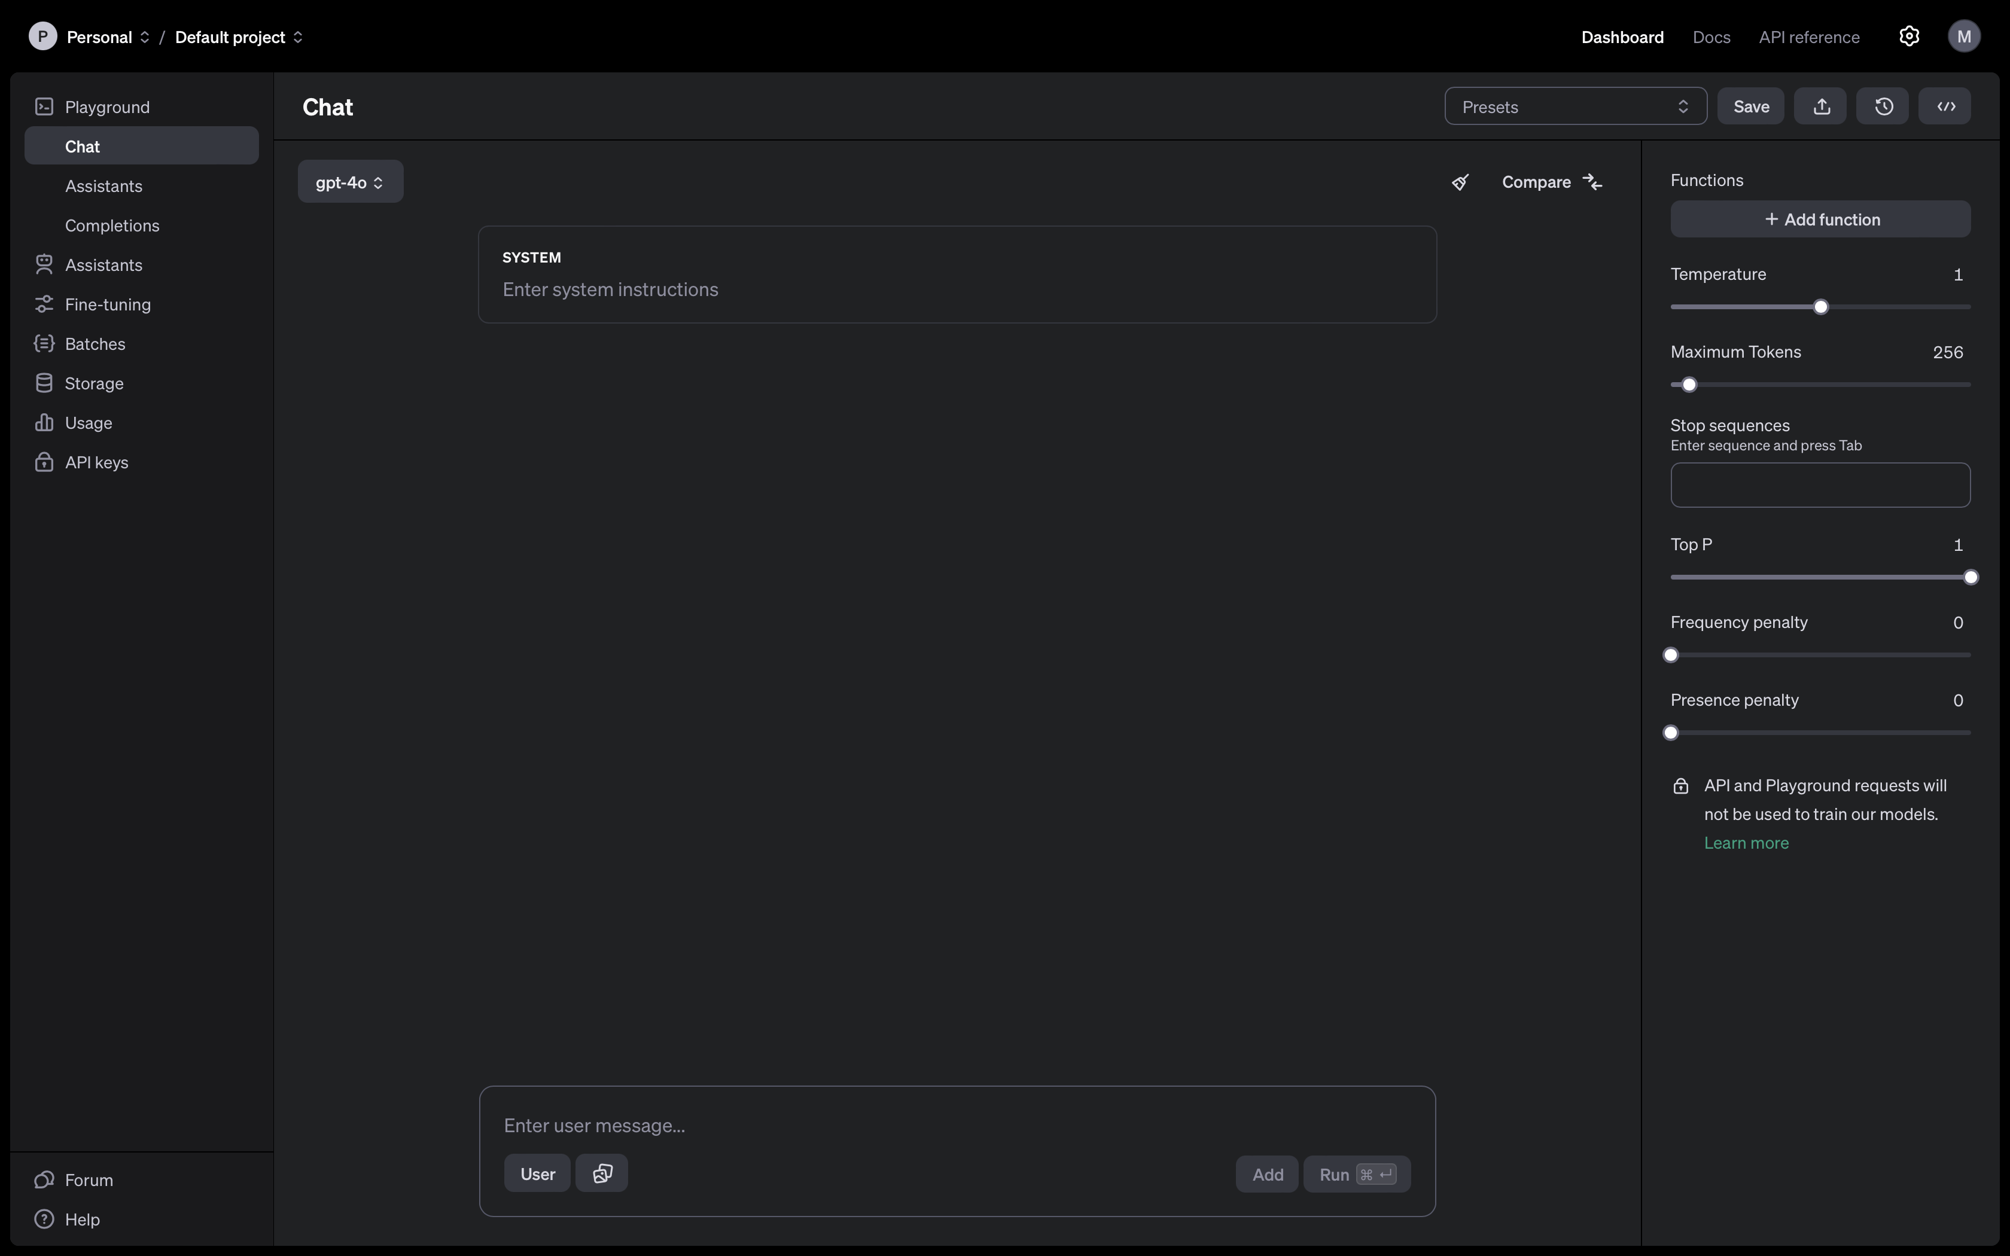Toggle the User message role button
Viewport: 2010px width, 1256px height.
coord(537,1173)
